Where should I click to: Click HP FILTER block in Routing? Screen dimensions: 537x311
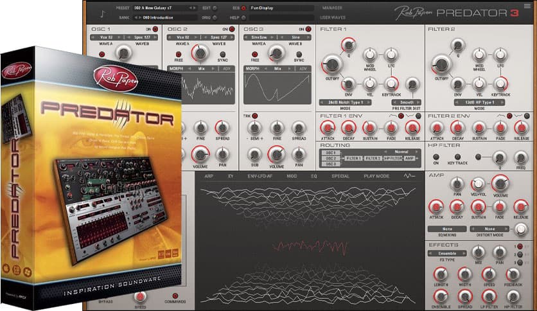point(393,158)
